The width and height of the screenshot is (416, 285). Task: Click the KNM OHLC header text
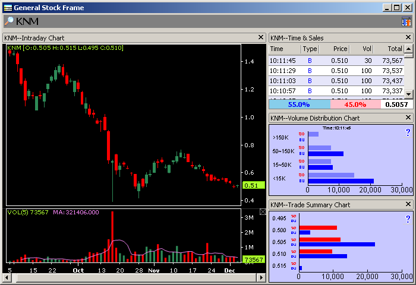(x=65, y=48)
